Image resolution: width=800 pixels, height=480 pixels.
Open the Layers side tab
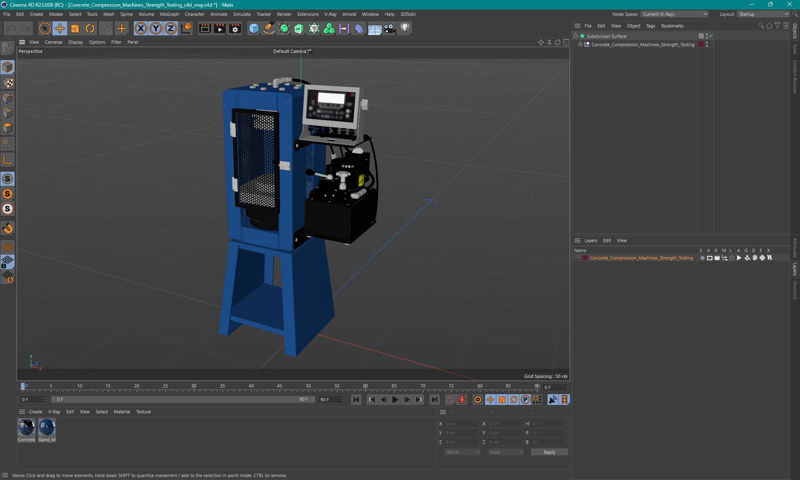(795, 269)
